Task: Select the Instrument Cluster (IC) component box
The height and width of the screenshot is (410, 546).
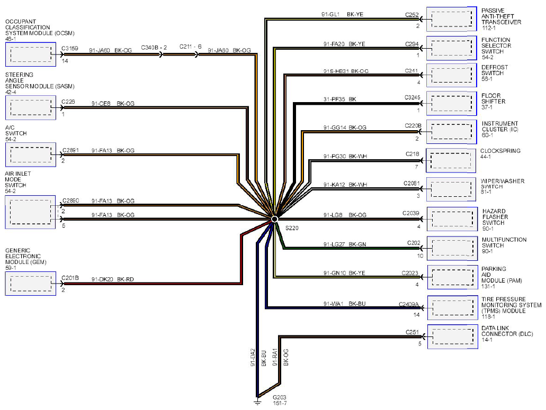Action: click(452, 132)
